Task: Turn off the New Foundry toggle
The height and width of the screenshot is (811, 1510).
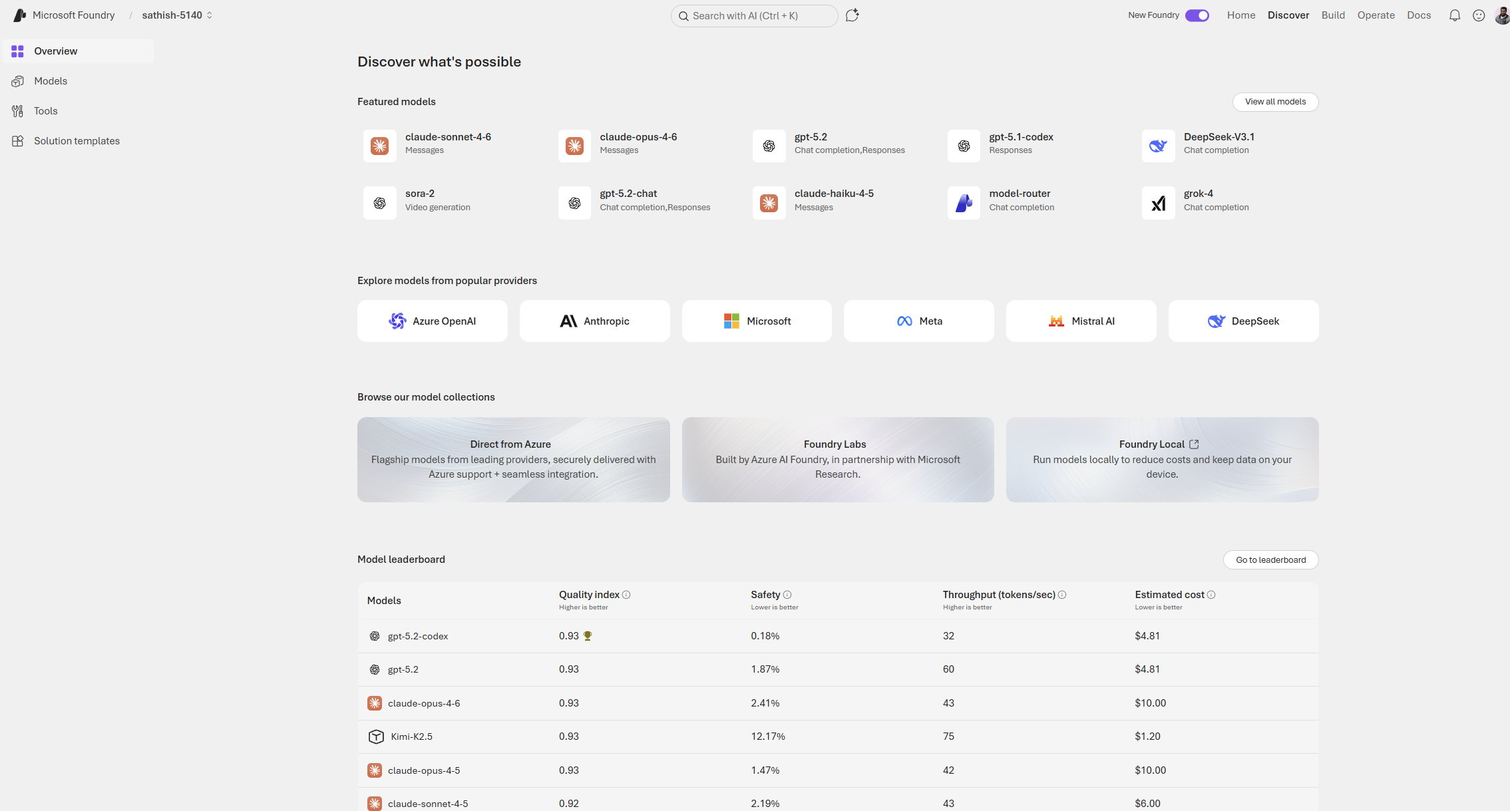Action: [1197, 15]
